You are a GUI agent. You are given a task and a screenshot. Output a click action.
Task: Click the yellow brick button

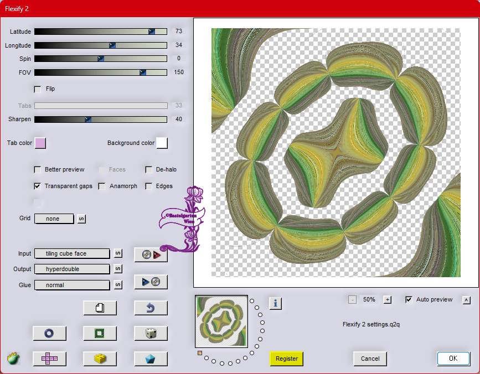(100, 359)
